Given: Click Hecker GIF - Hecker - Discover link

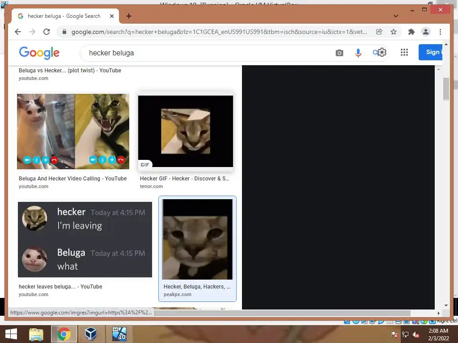Looking at the screenshot, I should point(185,179).
